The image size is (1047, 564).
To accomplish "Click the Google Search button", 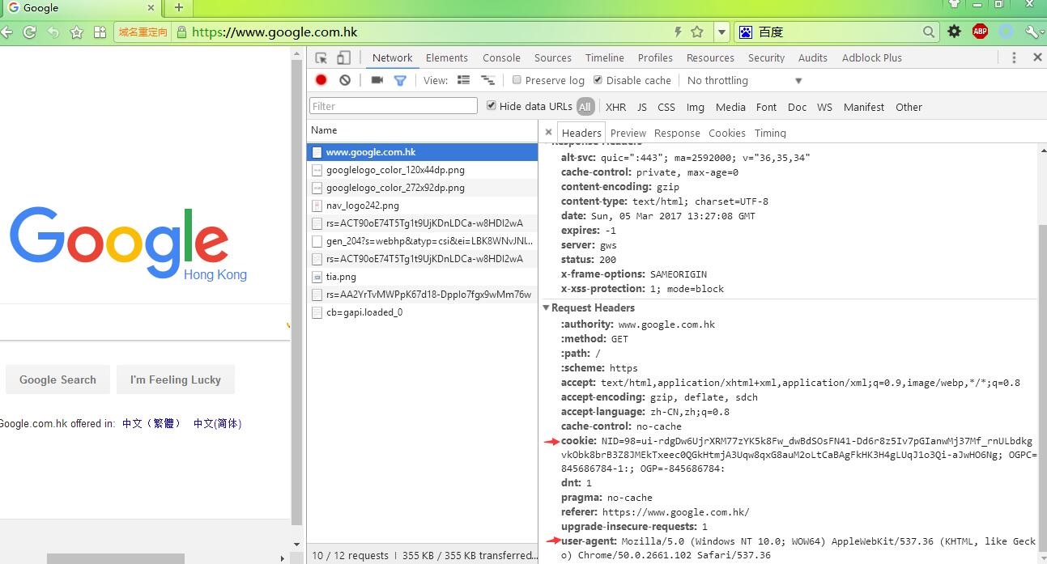I will [x=57, y=380].
